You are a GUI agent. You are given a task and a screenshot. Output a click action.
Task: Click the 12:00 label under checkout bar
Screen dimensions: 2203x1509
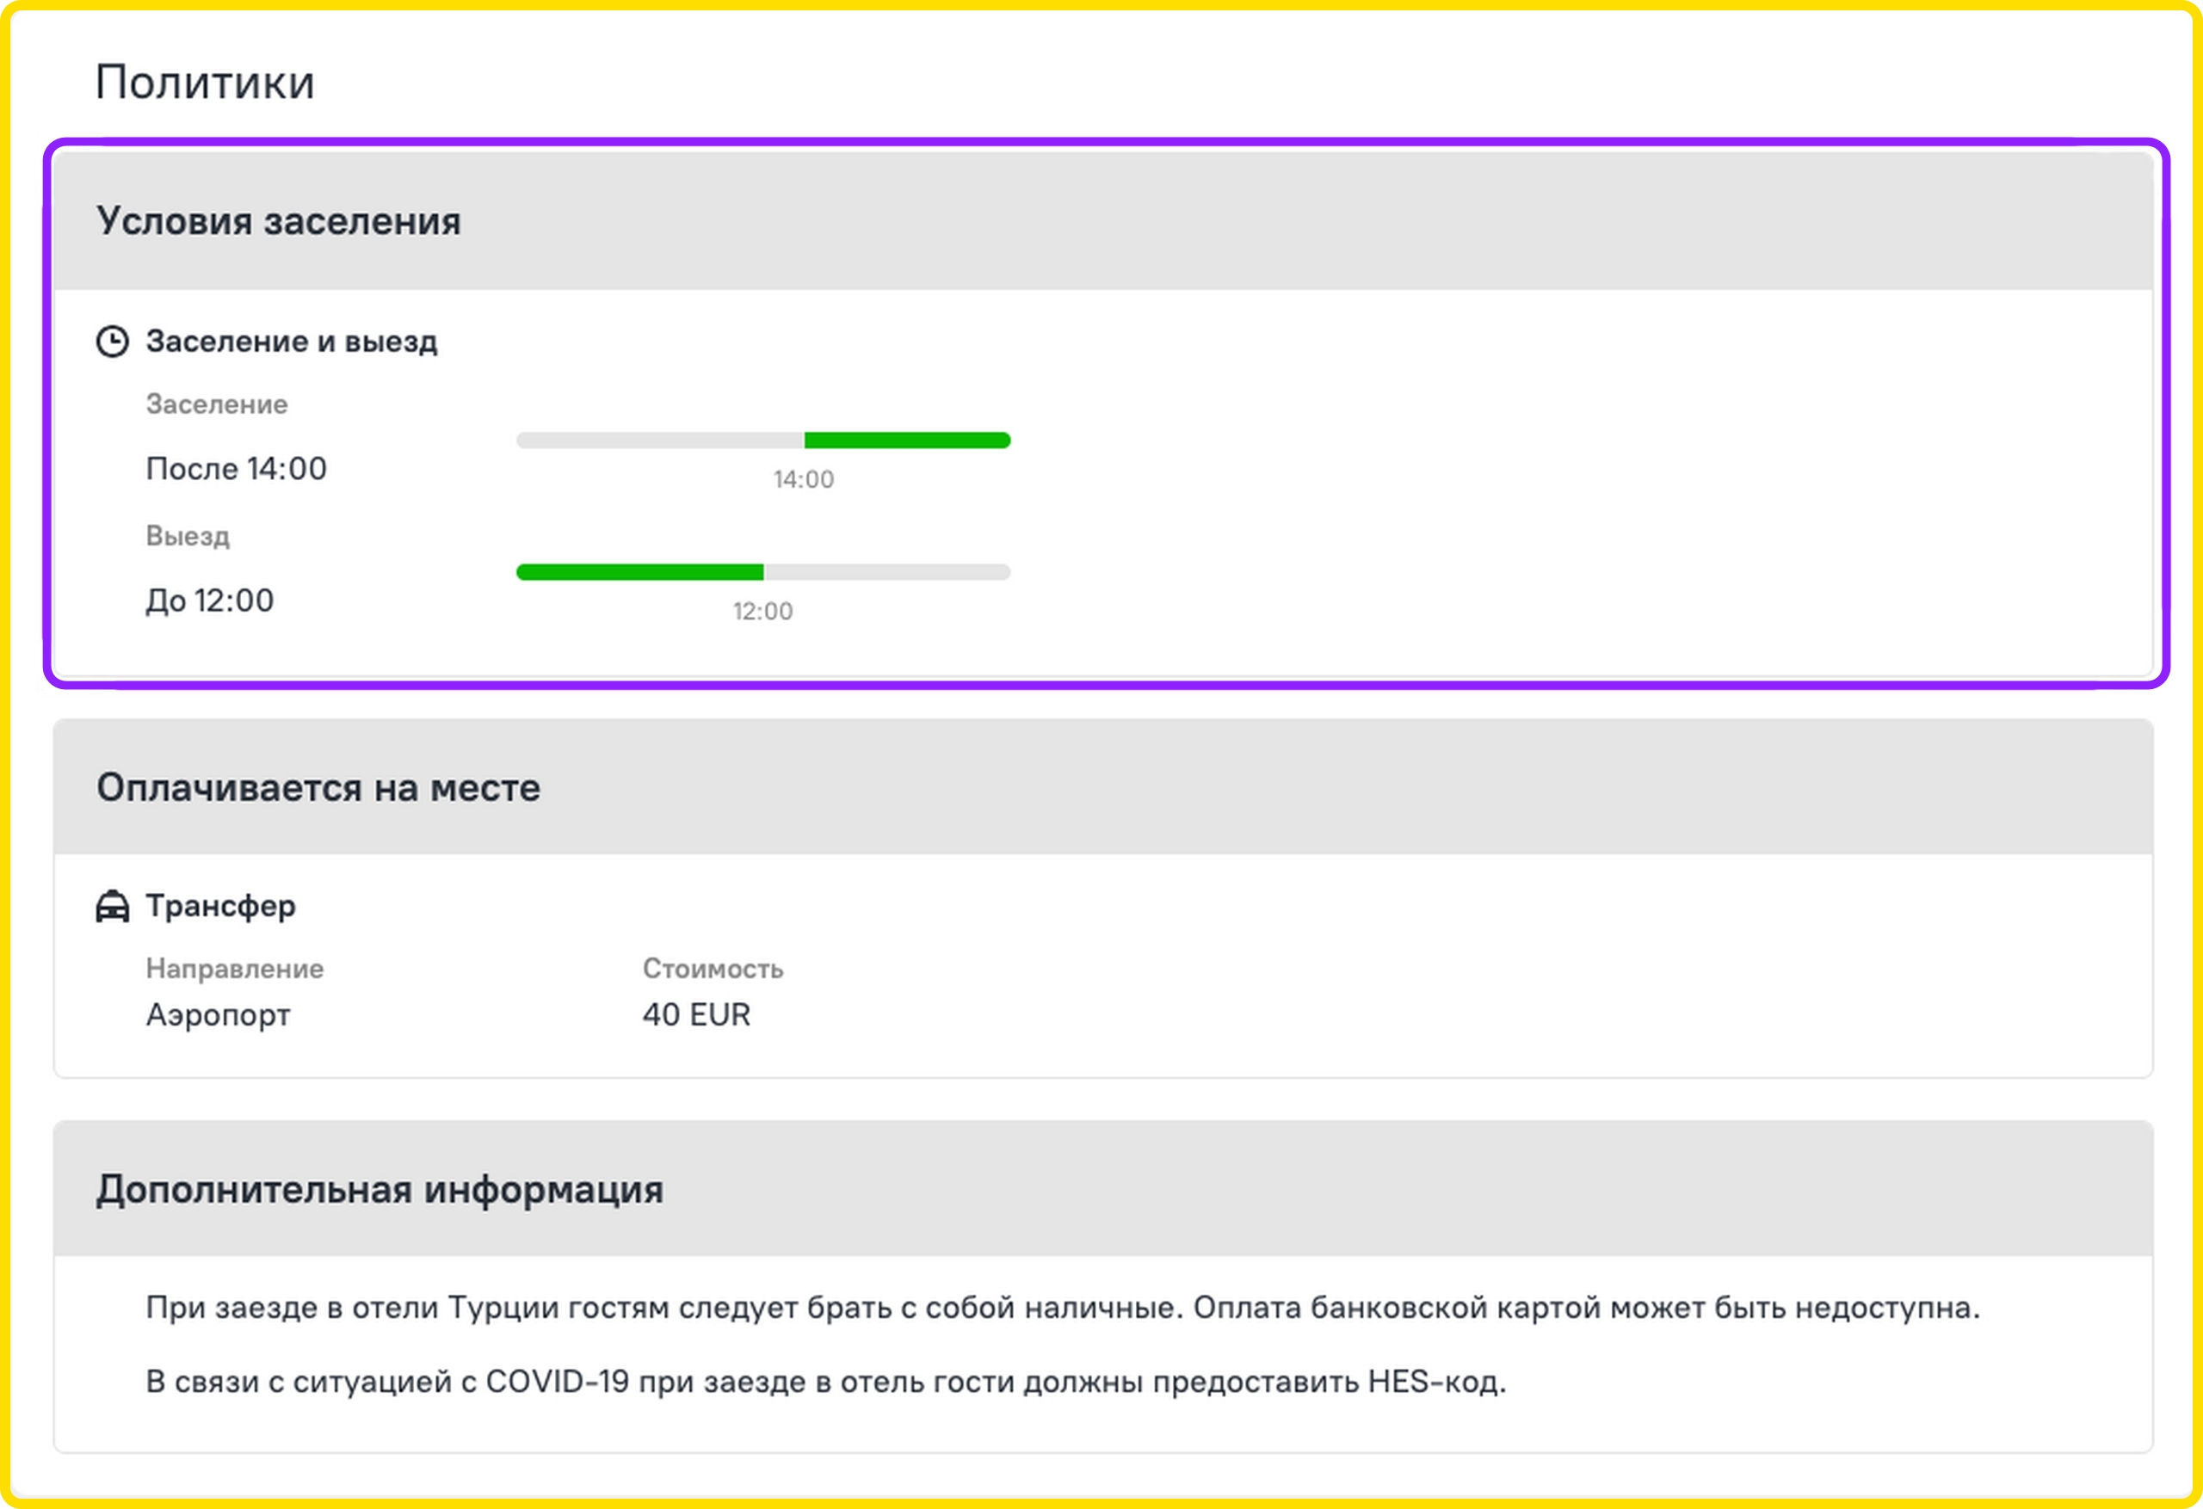(762, 612)
